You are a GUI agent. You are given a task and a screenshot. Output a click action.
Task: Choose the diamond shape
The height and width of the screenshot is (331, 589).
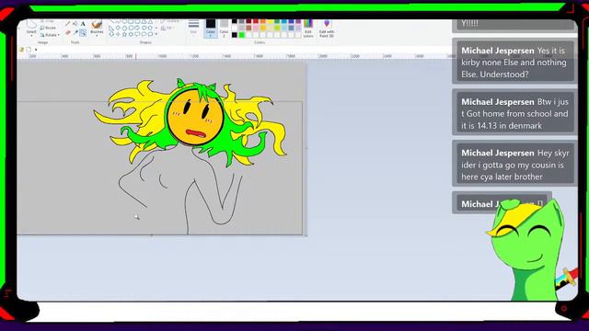pyautogui.click(x=118, y=28)
